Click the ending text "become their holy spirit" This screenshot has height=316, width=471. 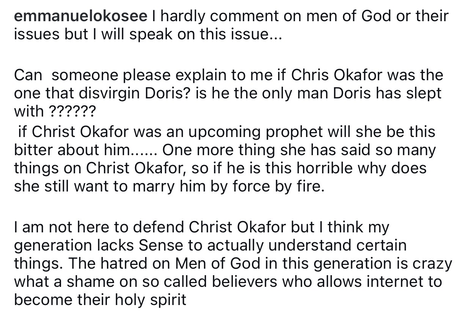click(100, 300)
